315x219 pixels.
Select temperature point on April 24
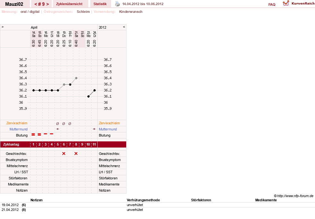[94, 90]
